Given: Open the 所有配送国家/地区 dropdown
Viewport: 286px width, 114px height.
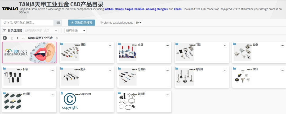Looking at the screenshot, I should (41, 31).
